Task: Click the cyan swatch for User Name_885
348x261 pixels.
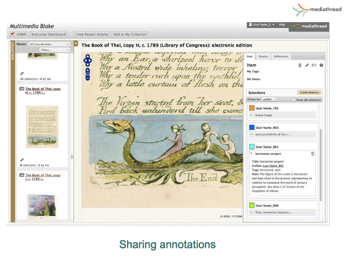Action: point(251,147)
